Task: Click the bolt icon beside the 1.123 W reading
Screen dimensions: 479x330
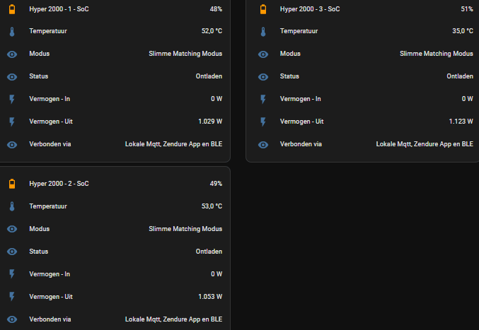Action: (263, 122)
